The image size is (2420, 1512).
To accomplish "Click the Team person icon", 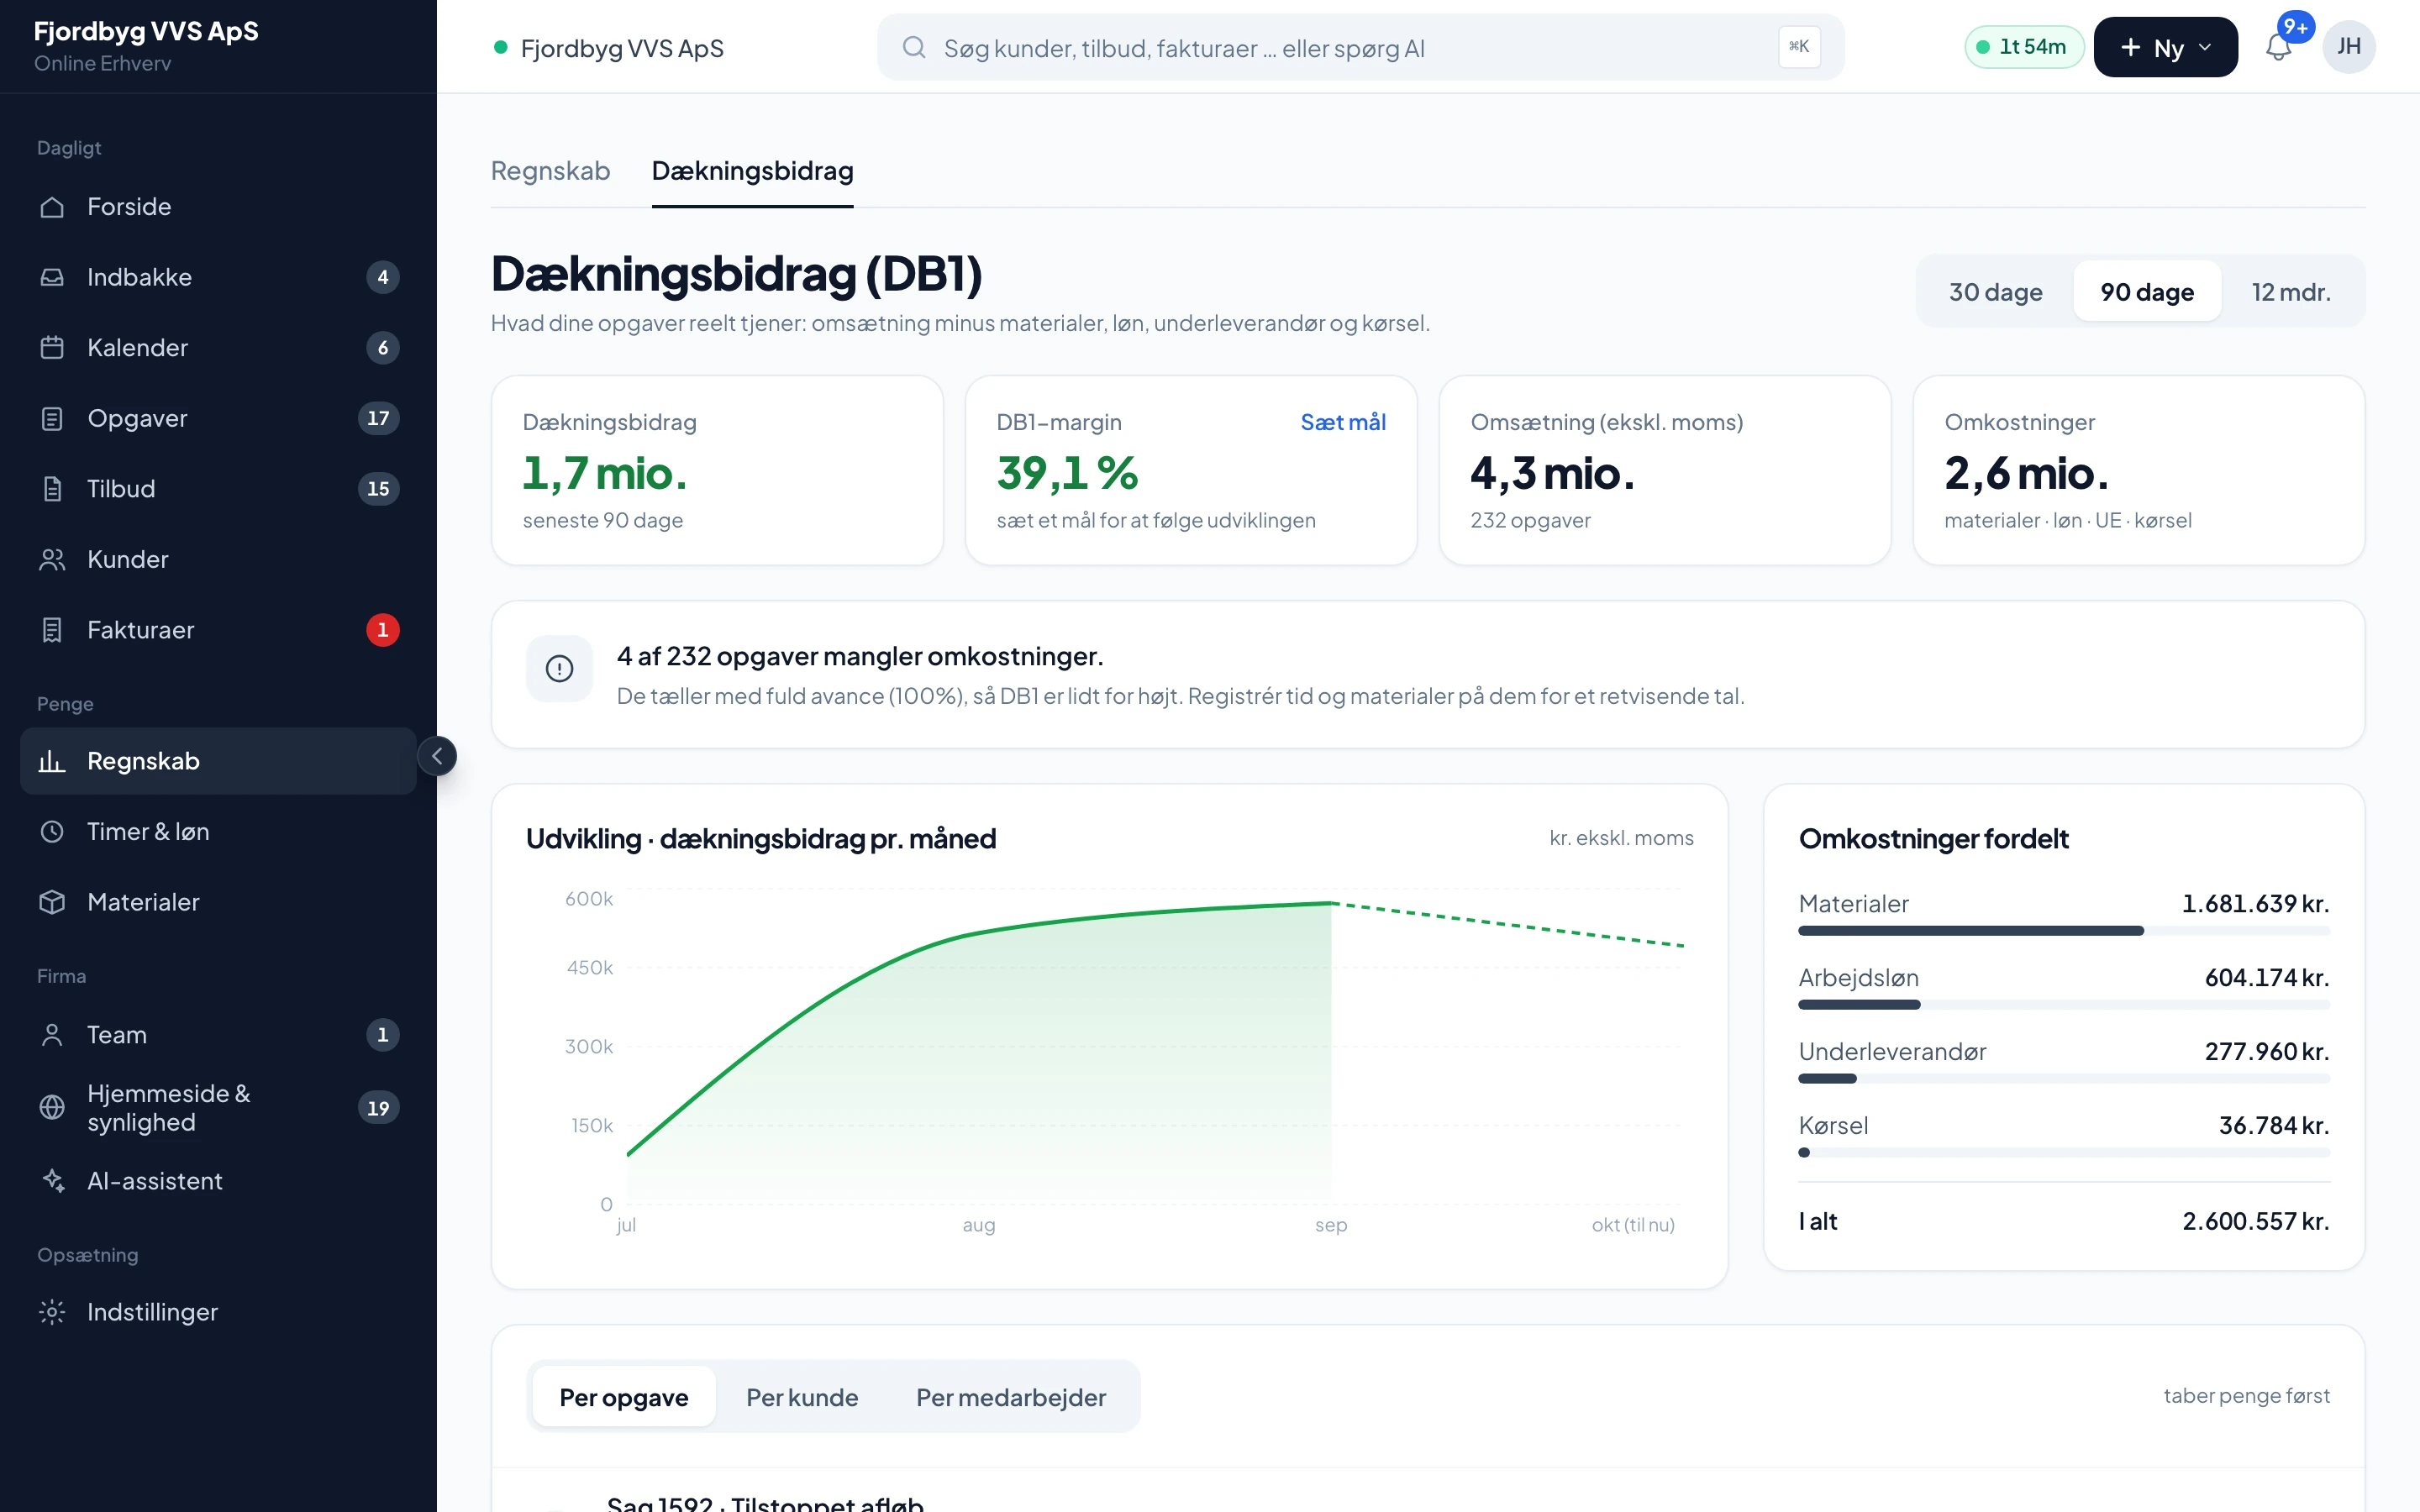I will pyautogui.click(x=52, y=1035).
